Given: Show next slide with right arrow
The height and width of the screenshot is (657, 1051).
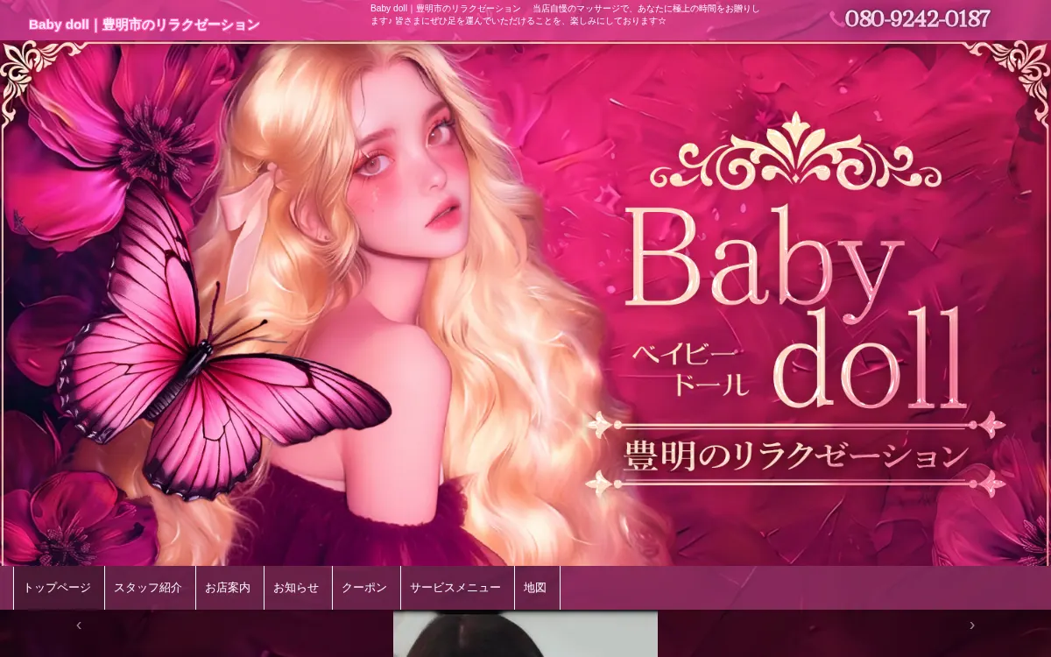Looking at the screenshot, I should click(x=972, y=625).
